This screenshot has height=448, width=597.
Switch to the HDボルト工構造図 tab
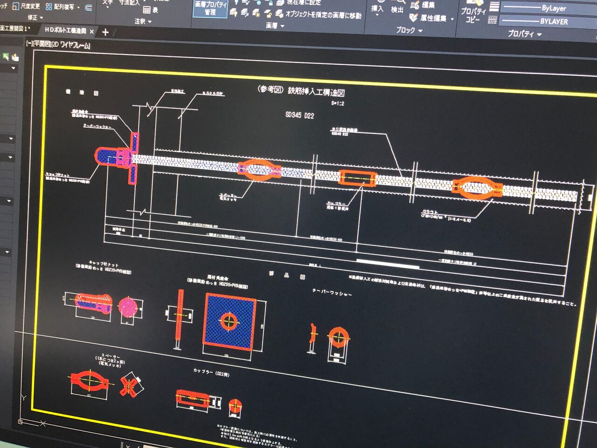pos(65,30)
